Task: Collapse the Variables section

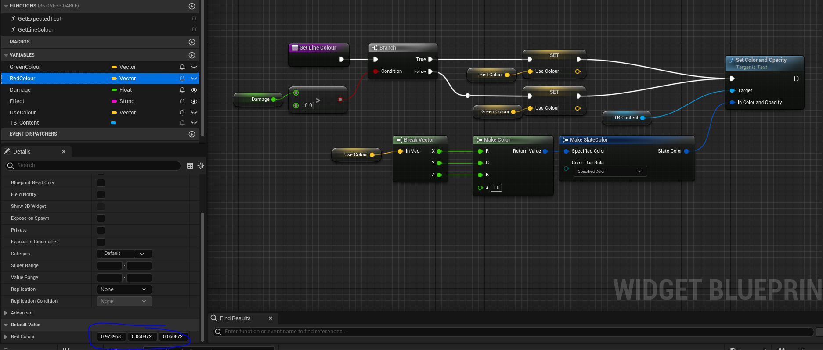Action: (x=6, y=55)
